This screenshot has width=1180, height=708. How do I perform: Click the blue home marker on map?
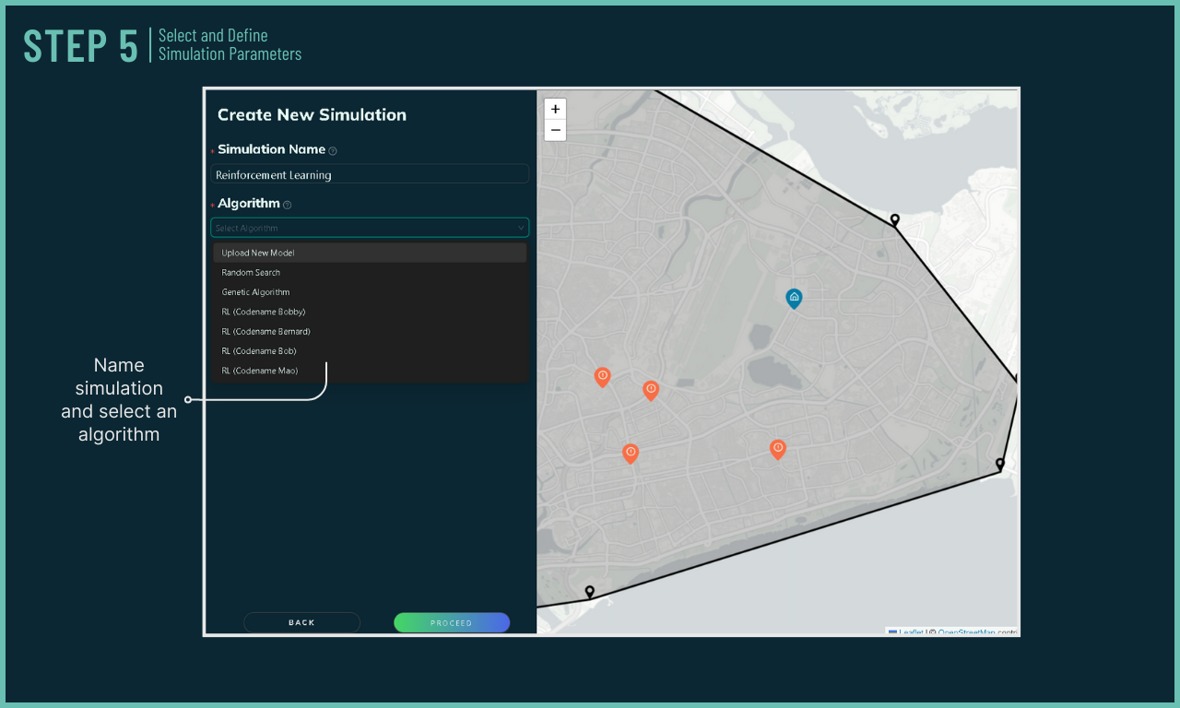[794, 298]
